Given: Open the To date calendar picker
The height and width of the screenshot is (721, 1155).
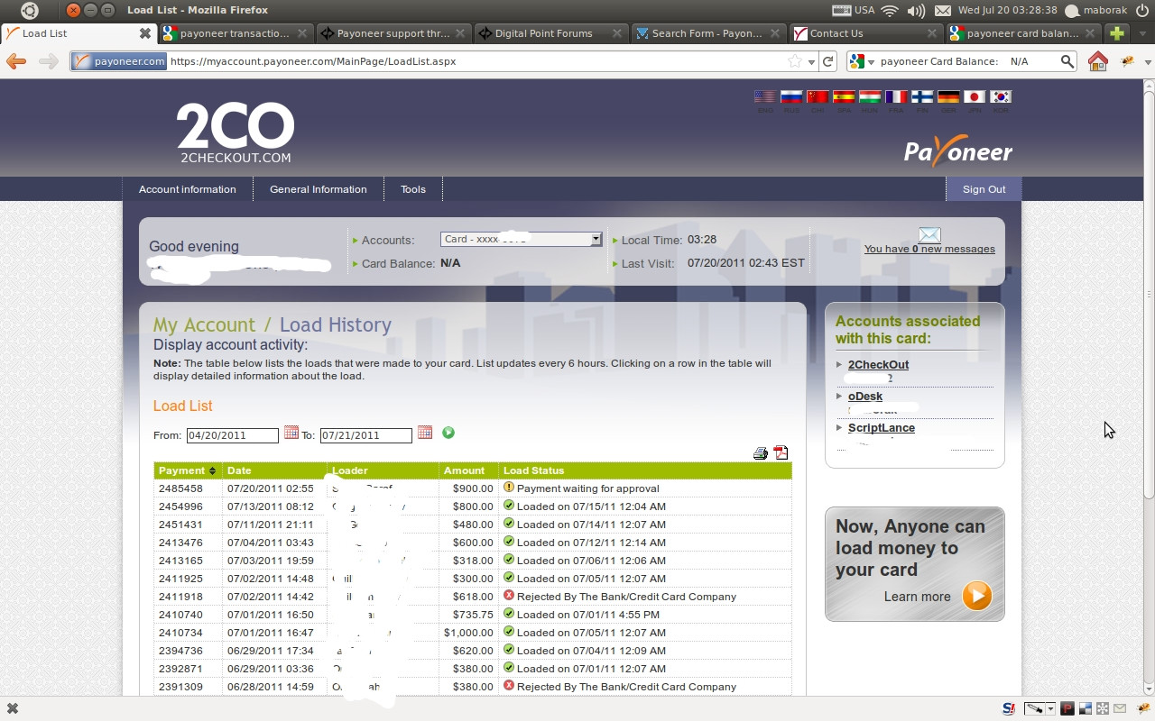Looking at the screenshot, I should pyautogui.click(x=425, y=434).
